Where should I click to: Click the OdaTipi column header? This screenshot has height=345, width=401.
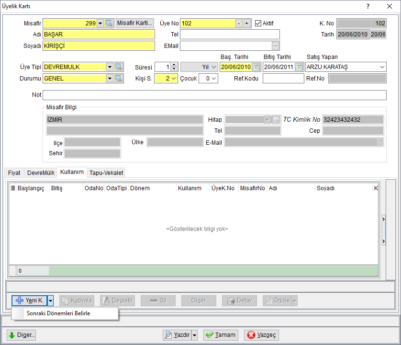click(116, 188)
